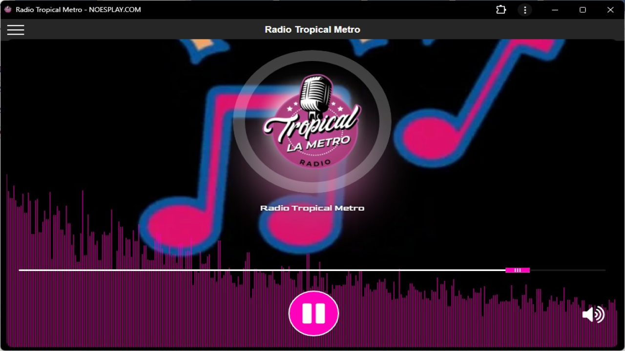Screen dimensions: 625x351
Task: Close the Radio Tropical Metro window
Action: (x=610, y=10)
